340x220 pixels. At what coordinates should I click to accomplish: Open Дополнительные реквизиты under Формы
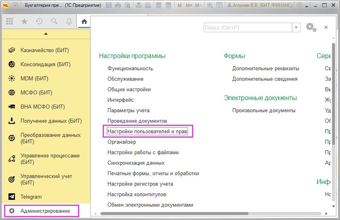click(x=265, y=69)
